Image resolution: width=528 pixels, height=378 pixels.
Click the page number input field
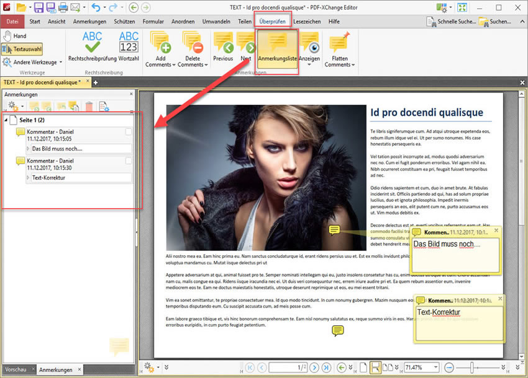(x=288, y=367)
